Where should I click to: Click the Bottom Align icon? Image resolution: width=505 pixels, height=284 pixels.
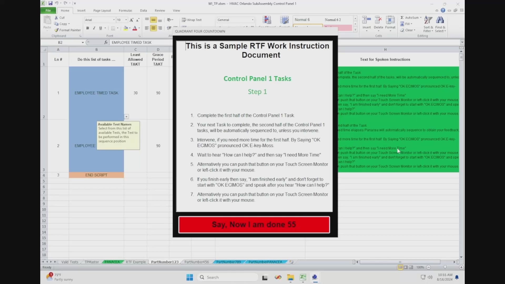(160, 20)
